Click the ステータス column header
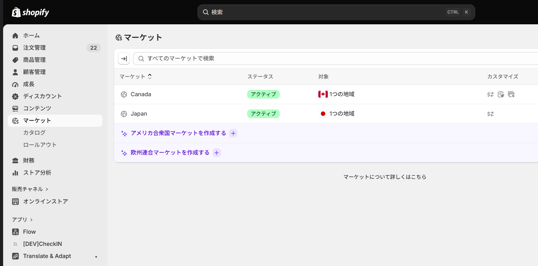The height and width of the screenshot is (266, 538). pyautogui.click(x=260, y=76)
